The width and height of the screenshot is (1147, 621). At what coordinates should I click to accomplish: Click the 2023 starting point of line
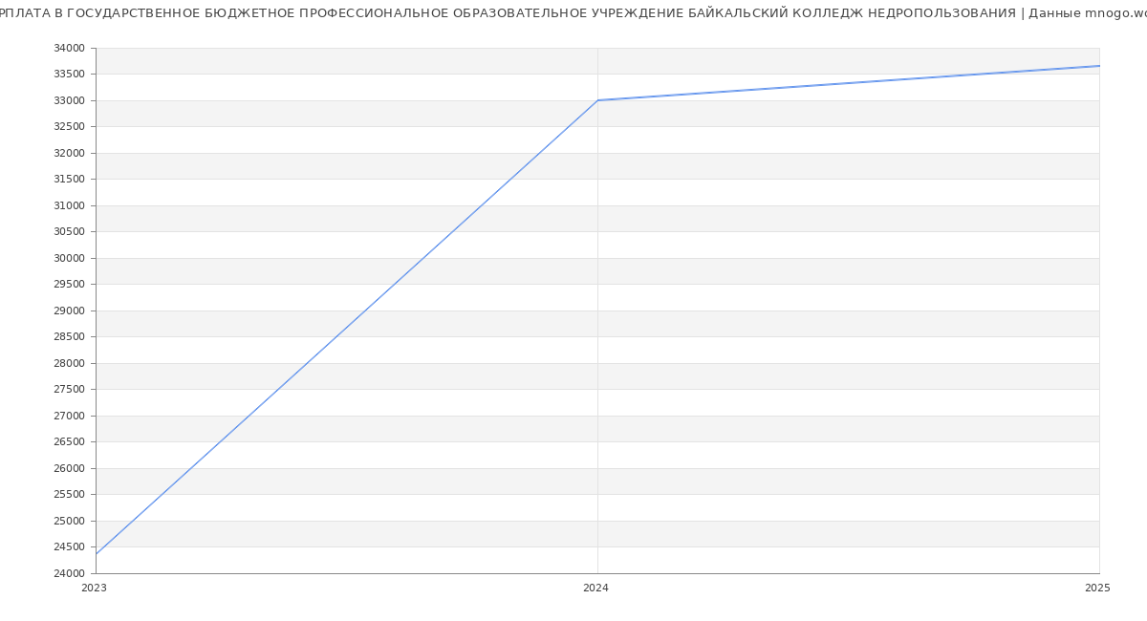97,554
